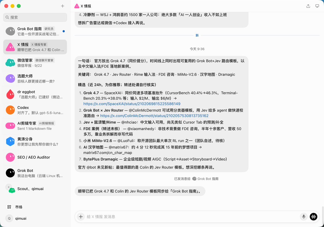The height and width of the screenshot is (227, 324).
Task: Click the microphone icon in message bar
Action: [x=304, y=216]
